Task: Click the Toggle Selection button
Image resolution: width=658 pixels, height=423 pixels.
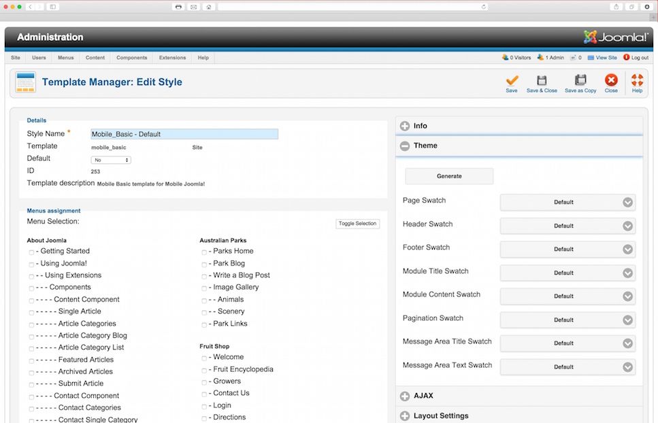Action: pos(357,224)
